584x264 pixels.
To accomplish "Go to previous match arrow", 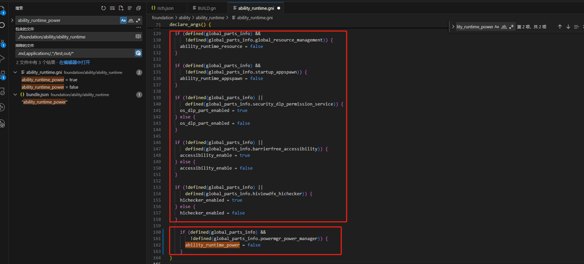I will point(560,27).
